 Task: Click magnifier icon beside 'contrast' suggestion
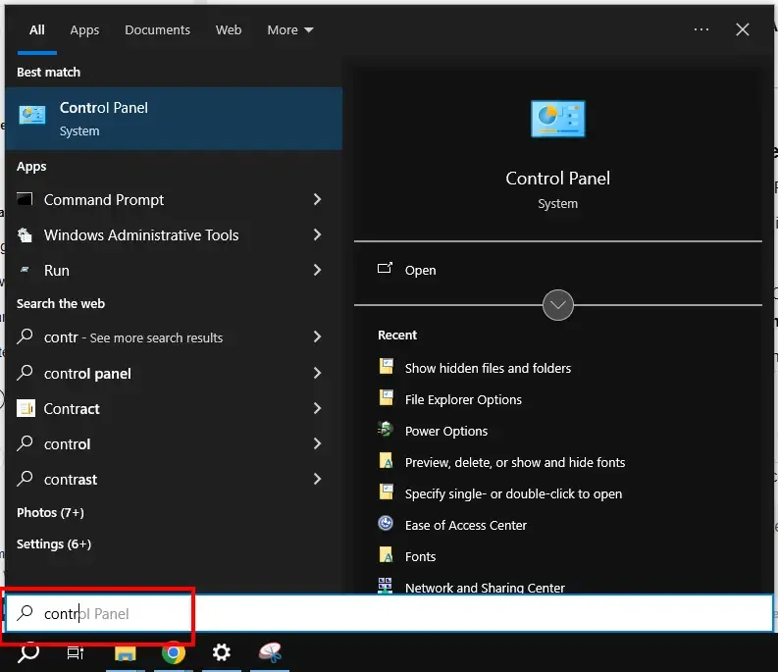pyautogui.click(x=25, y=479)
